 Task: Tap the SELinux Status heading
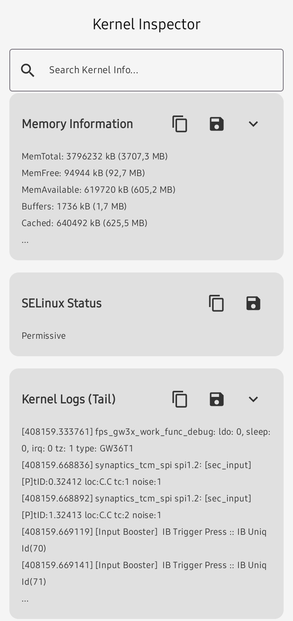pos(61,303)
